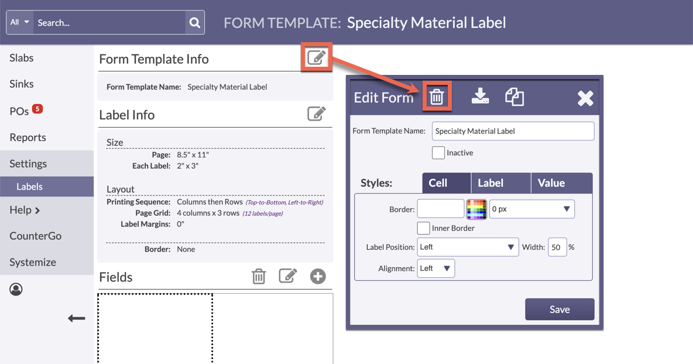The width and height of the screenshot is (693, 364).
Task: Delete a field using Fields trash icon
Action: coord(259,276)
